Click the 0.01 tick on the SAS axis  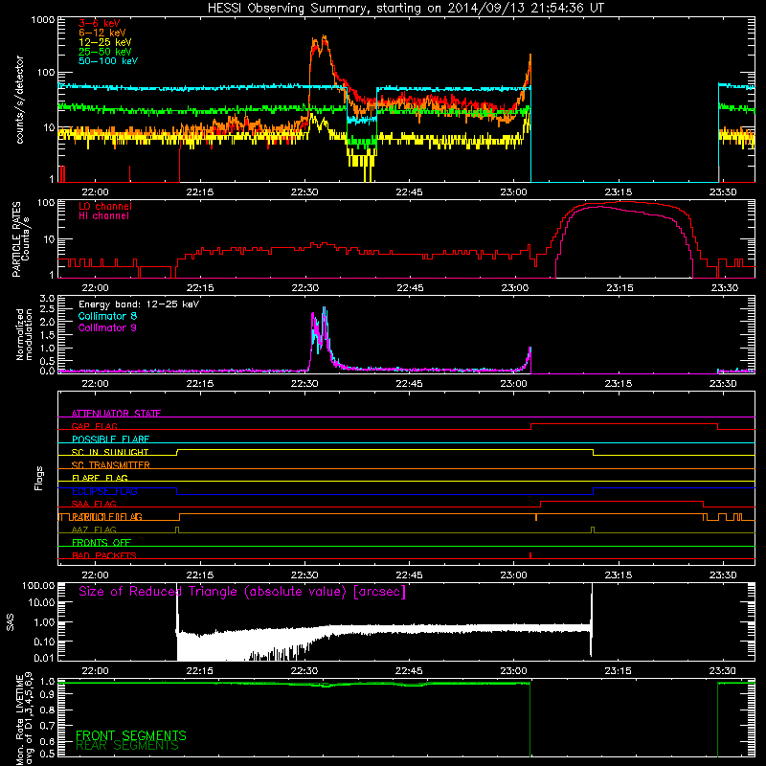click(x=44, y=658)
